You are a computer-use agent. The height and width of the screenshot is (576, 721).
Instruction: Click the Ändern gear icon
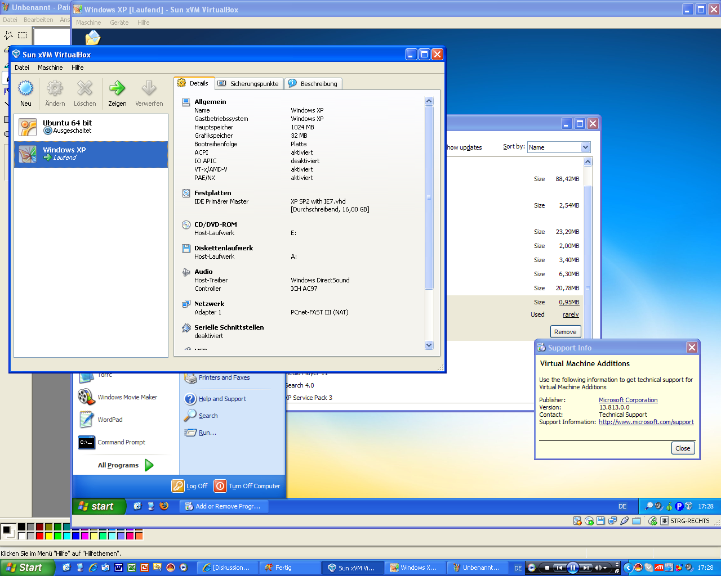click(55, 88)
